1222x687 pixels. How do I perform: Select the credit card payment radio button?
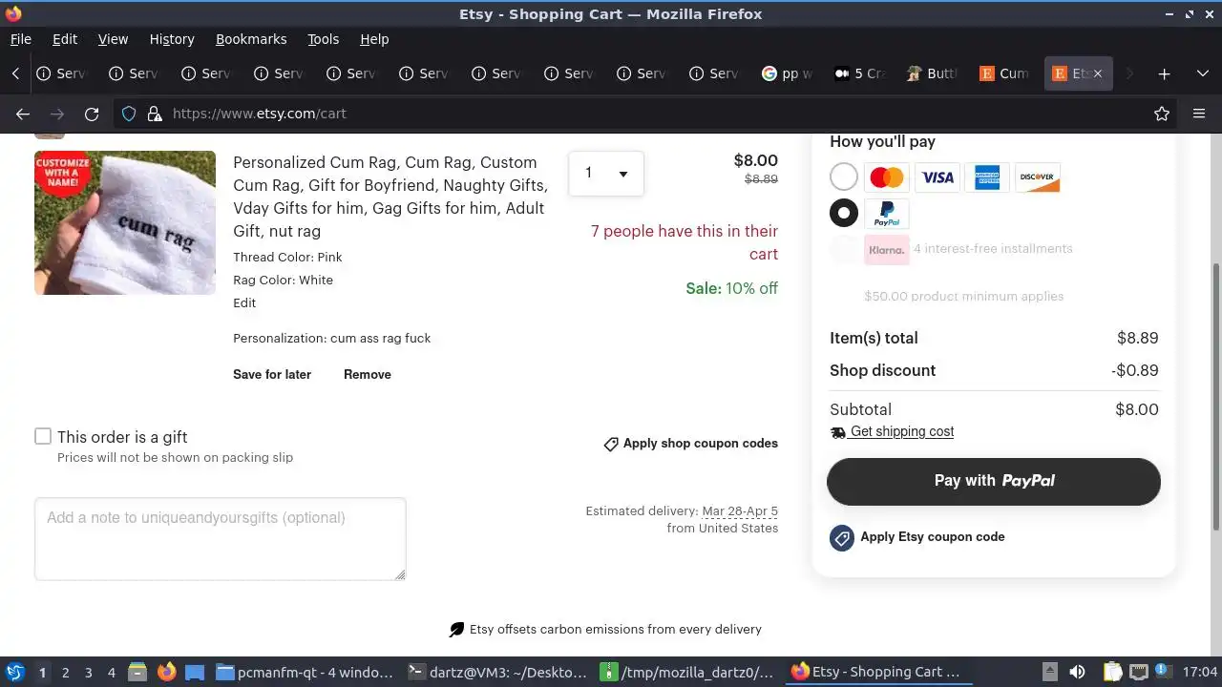pyautogui.click(x=844, y=177)
